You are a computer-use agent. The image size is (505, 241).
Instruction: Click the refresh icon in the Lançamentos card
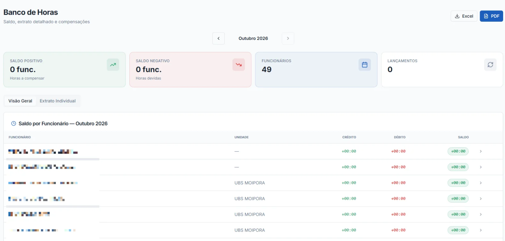pyautogui.click(x=490, y=65)
